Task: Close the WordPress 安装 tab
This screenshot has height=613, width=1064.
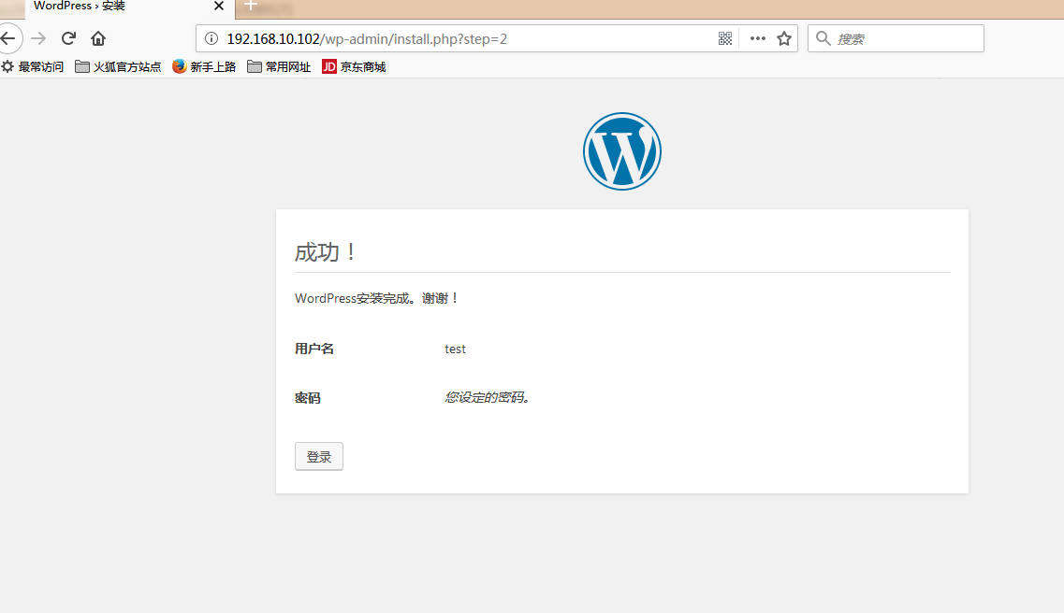Action: (x=218, y=7)
